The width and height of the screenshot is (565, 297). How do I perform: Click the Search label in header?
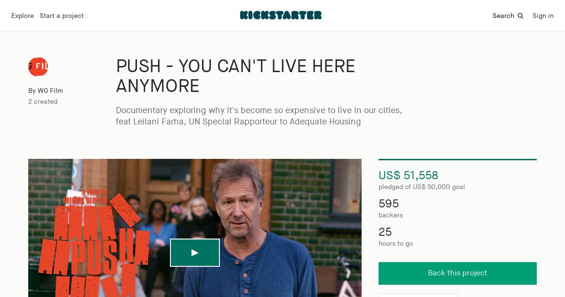[x=503, y=16]
